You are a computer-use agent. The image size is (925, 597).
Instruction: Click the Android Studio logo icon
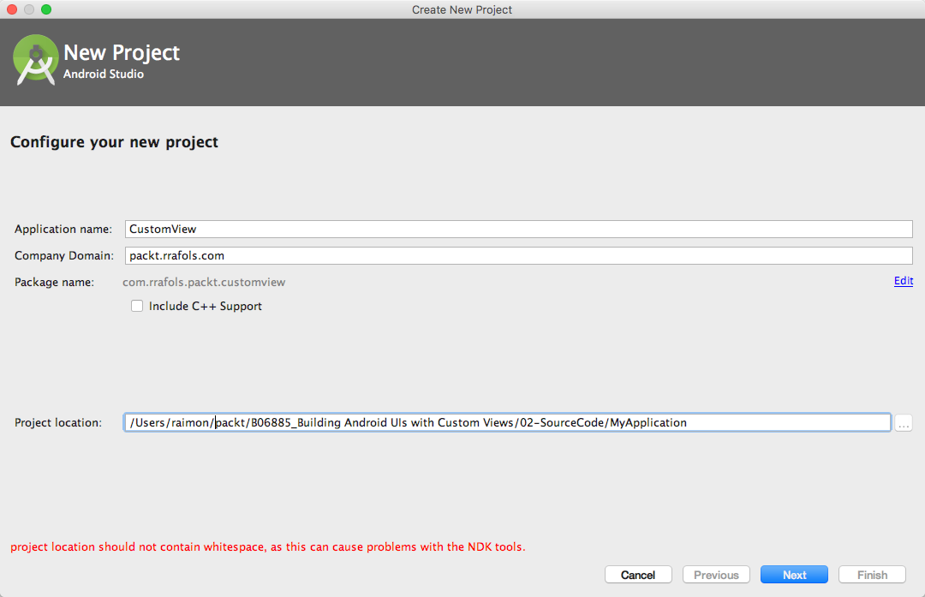[x=35, y=60]
